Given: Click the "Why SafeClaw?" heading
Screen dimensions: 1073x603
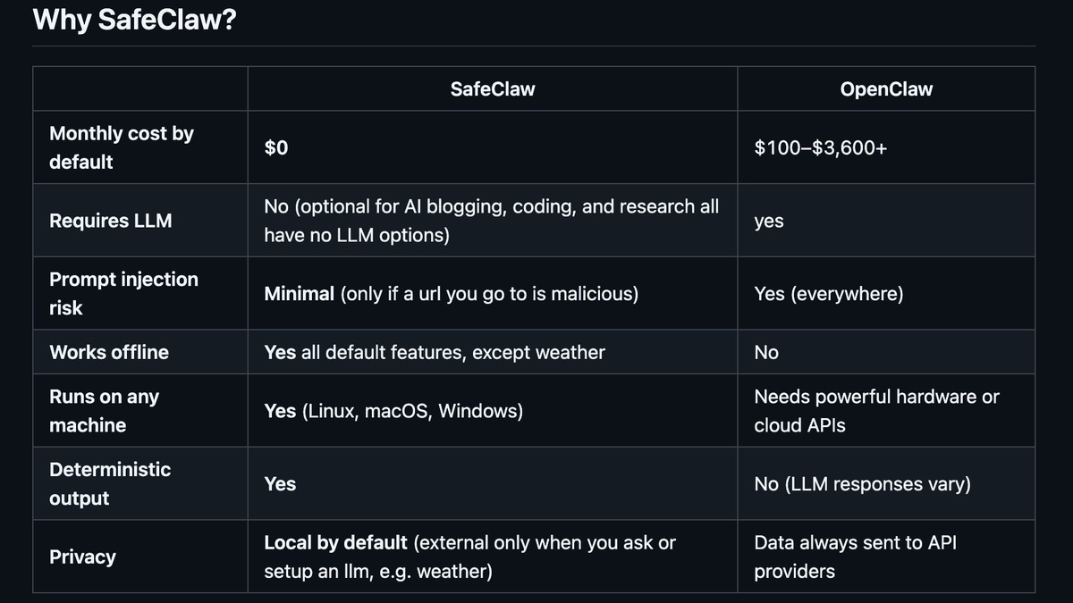Looking at the screenshot, I should click(134, 18).
